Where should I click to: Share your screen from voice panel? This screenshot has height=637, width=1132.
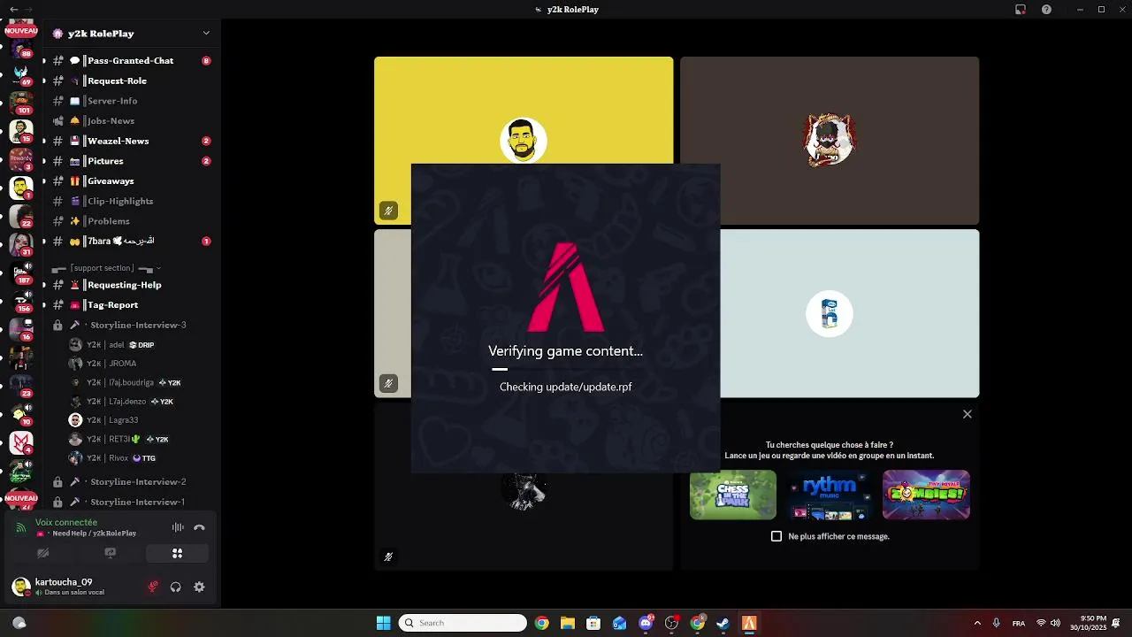click(110, 553)
